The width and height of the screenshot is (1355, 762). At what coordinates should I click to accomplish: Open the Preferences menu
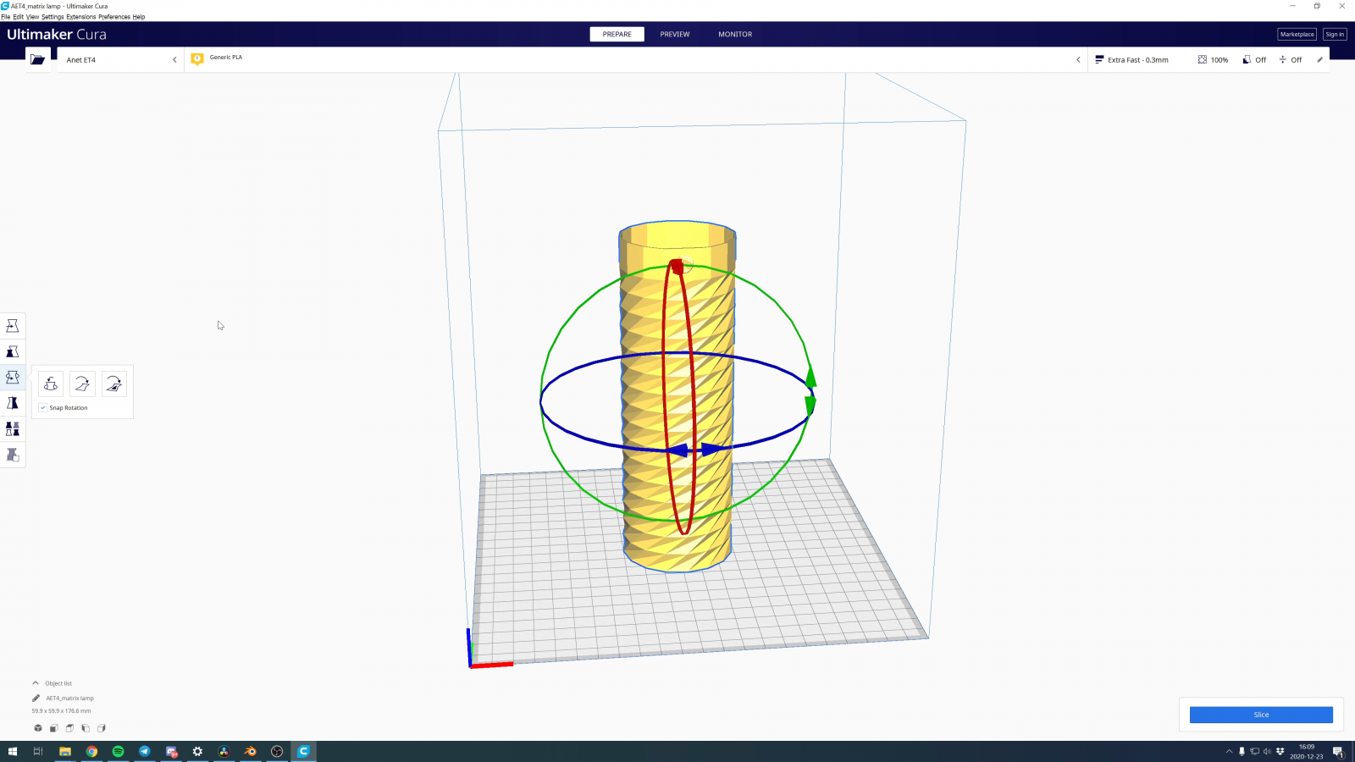click(114, 17)
